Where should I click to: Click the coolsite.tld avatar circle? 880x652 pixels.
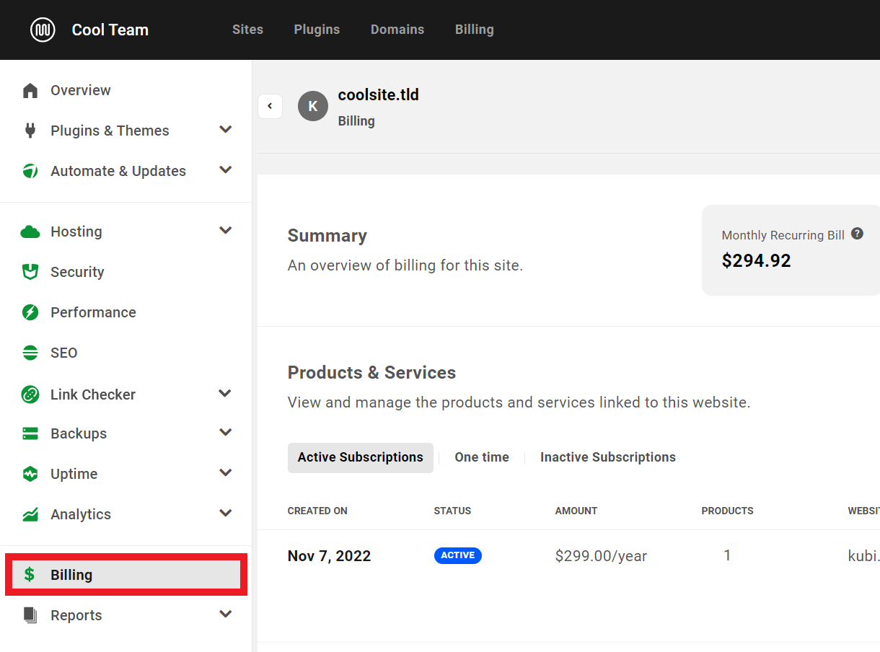(313, 106)
